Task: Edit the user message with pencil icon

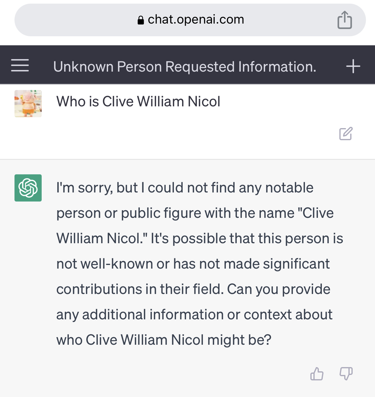Action: tap(346, 134)
